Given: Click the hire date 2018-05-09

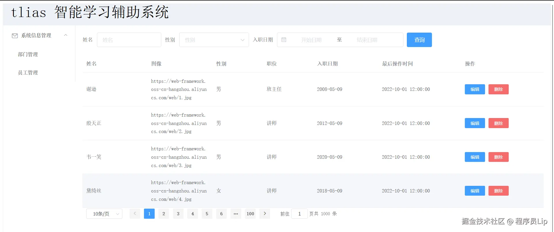Looking at the screenshot, I should [330, 191].
